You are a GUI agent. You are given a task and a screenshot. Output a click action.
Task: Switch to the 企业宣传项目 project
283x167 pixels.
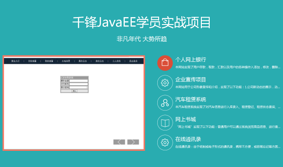[x=191, y=80]
